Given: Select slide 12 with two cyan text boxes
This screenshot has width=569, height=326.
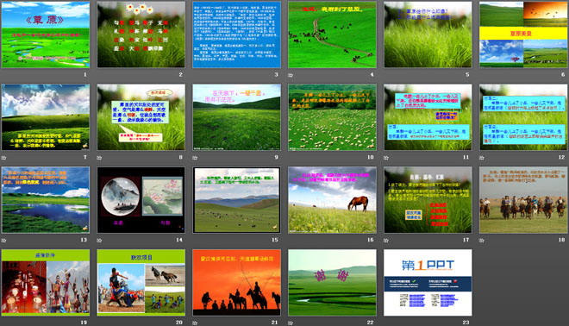Looking at the screenshot, I should tap(523, 117).
